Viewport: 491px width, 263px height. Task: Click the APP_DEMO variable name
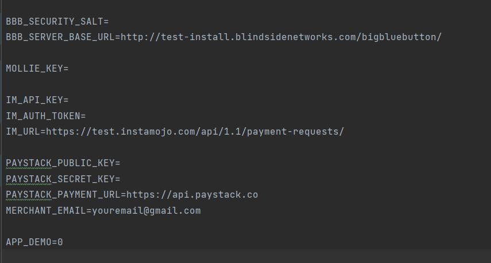[x=29, y=242]
